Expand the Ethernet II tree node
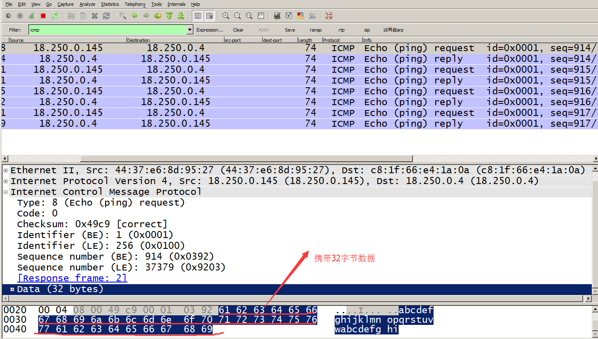The width and height of the screenshot is (598, 339). click(6, 170)
